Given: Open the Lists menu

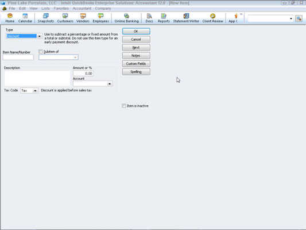Looking at the screenshot, I should [45, 9].
